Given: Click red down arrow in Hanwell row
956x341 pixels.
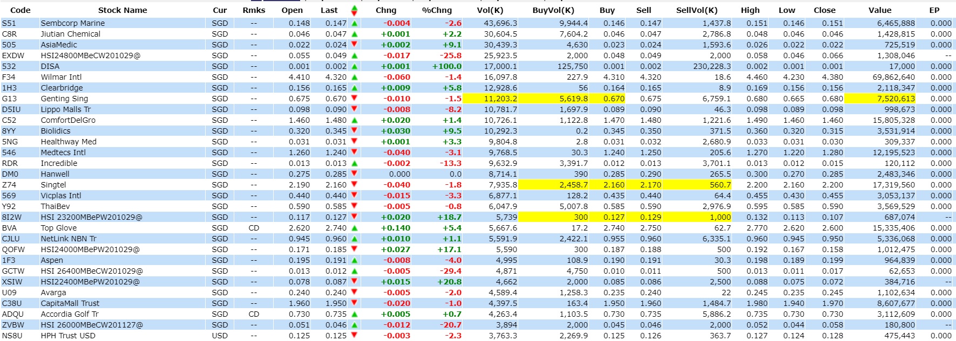Looking at the screenshot, I should coord(355,173).
